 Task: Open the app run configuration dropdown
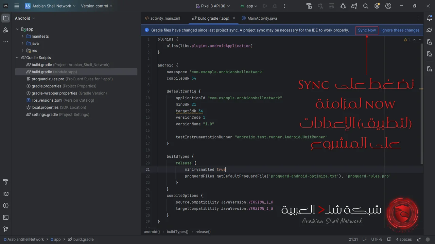pyautogui.click(x=249, y=6)
